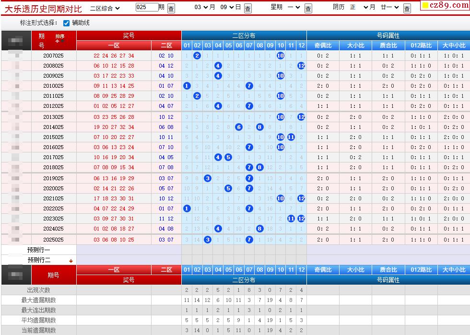The height and width of the screenshot is (335, 470).
Task: Open the cz89.com site link
Action: click(x=445, y=5)
